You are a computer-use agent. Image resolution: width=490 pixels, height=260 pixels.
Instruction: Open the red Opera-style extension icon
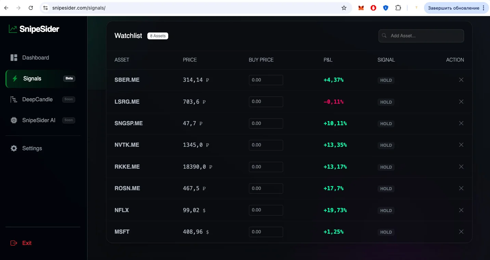pyautogui.click(x=373, y=8)
